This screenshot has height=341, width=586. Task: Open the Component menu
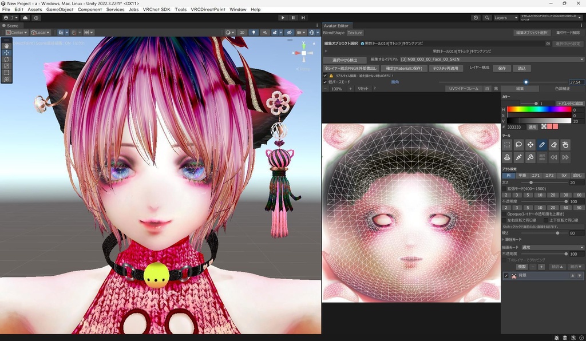tap(90, 9)
